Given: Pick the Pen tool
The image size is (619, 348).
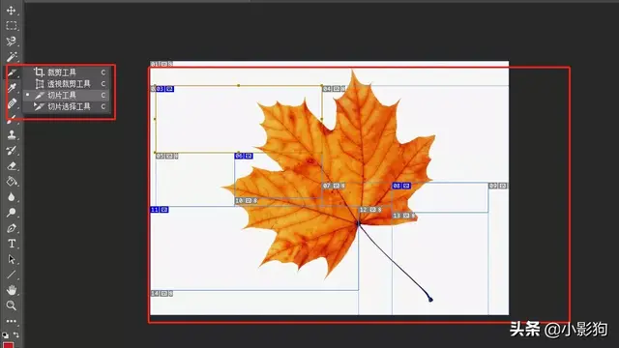Looking at the screenshot, I should point(12,228).
